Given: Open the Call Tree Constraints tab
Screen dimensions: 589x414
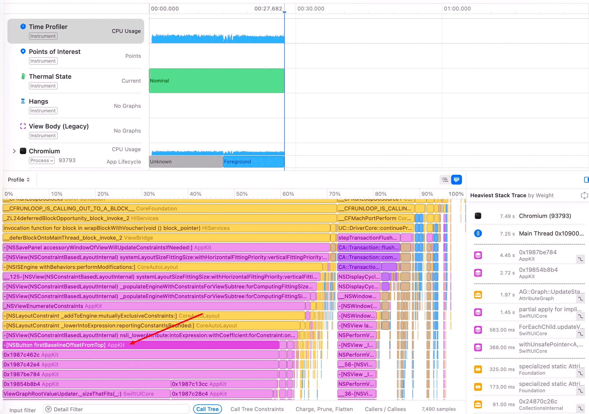Looking at the screenshot, I should pyautogui.click(x=257, y=409).
